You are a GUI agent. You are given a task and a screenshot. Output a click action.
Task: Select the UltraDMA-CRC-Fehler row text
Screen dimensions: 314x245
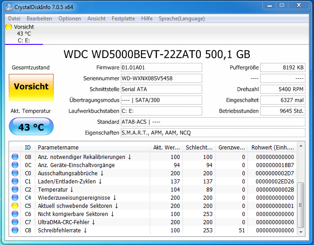pos(67,222)
